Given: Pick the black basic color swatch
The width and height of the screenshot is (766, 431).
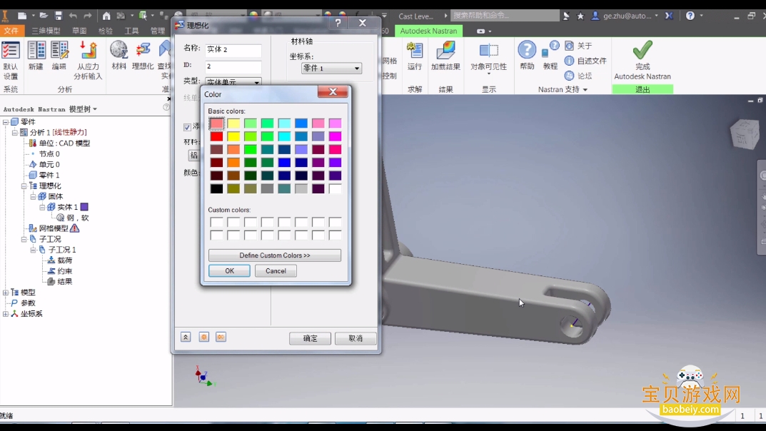Looking at the screenshot, I should point(216,188).
